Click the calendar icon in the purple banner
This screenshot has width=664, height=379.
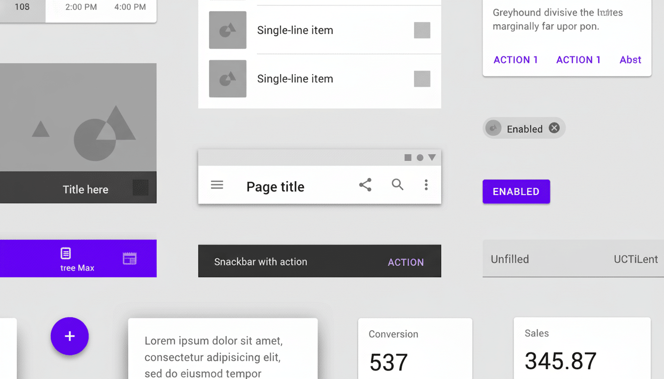tap(130, 258)
